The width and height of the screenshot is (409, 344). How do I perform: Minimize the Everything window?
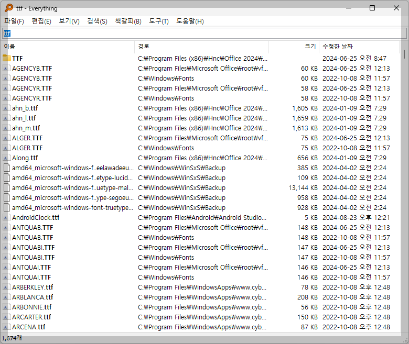[x=349, y=8]
